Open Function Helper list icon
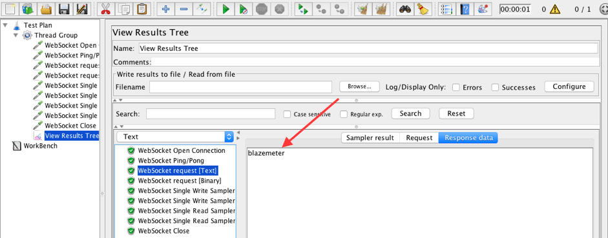 [446, 8]
